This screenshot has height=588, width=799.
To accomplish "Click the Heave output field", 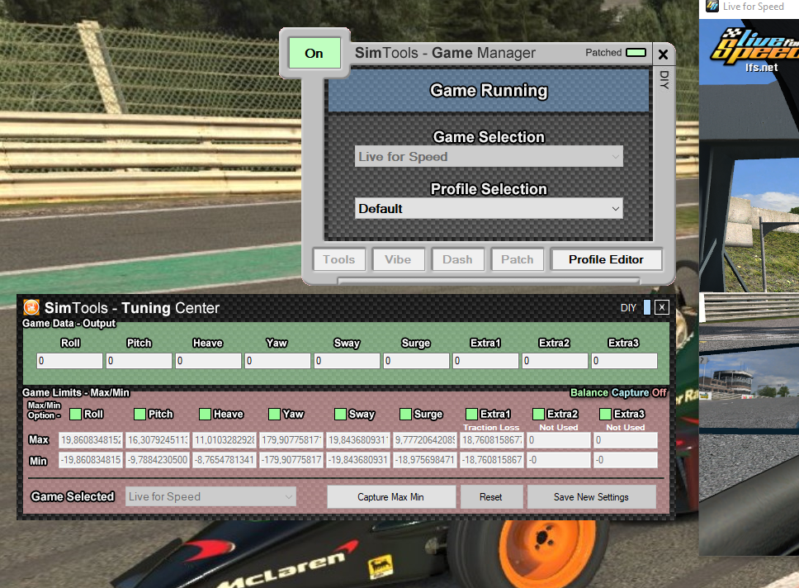I will 208,361.
